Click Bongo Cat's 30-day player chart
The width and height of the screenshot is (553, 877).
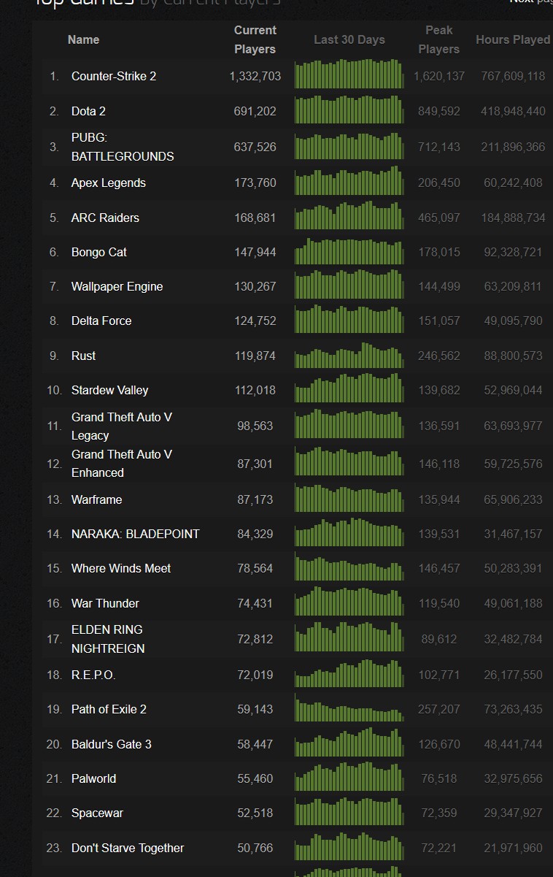[349, 250]
